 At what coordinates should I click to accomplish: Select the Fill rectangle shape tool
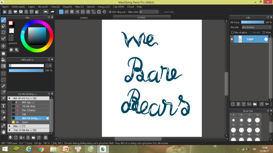point(3,54)
